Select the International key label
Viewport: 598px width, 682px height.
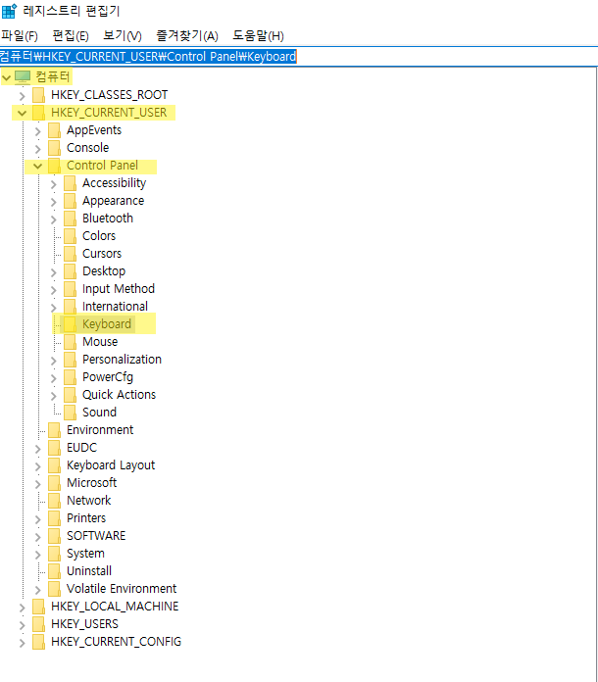(x=115, y=306)
